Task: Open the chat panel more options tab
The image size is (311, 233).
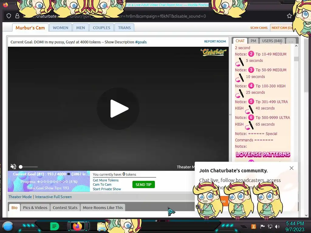Action: point(291,41)
